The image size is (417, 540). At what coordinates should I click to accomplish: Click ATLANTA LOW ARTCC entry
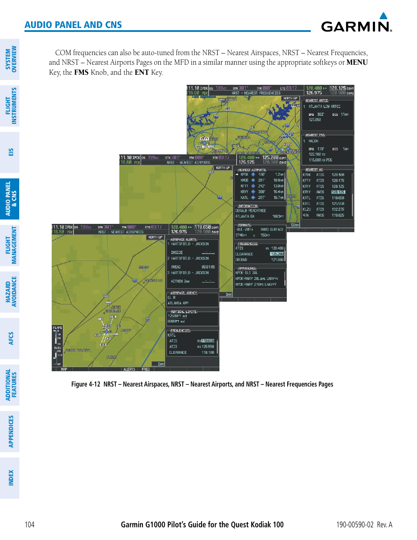pos(324,106)
